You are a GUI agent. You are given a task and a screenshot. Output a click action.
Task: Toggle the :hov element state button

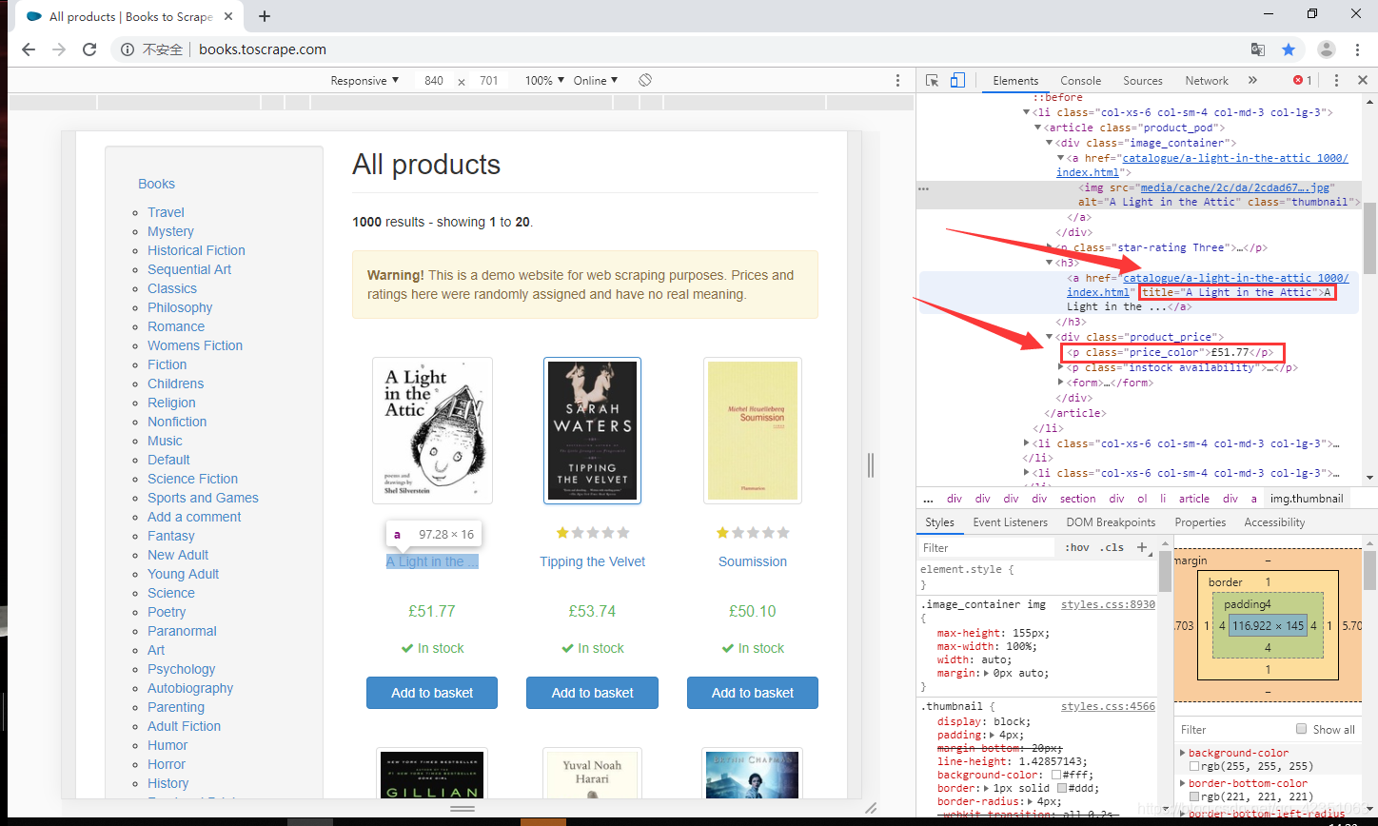pos(1077,547)
